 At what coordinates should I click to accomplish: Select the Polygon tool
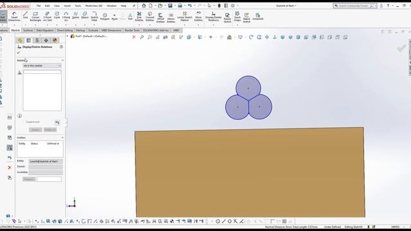click(x=105, y=17)
